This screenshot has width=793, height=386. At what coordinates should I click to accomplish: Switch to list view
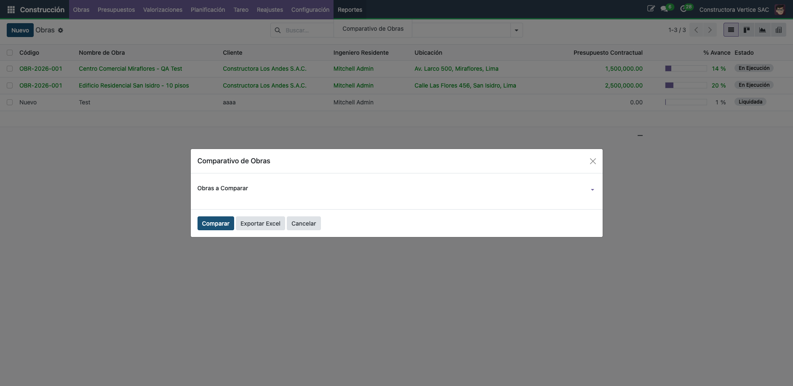click(x=731, y=30)
